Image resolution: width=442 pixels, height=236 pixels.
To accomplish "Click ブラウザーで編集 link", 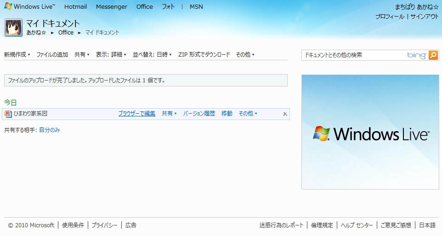I will click(137, 114).
